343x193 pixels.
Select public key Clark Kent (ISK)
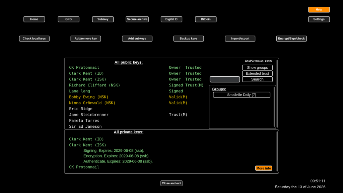tap(87, 79)
